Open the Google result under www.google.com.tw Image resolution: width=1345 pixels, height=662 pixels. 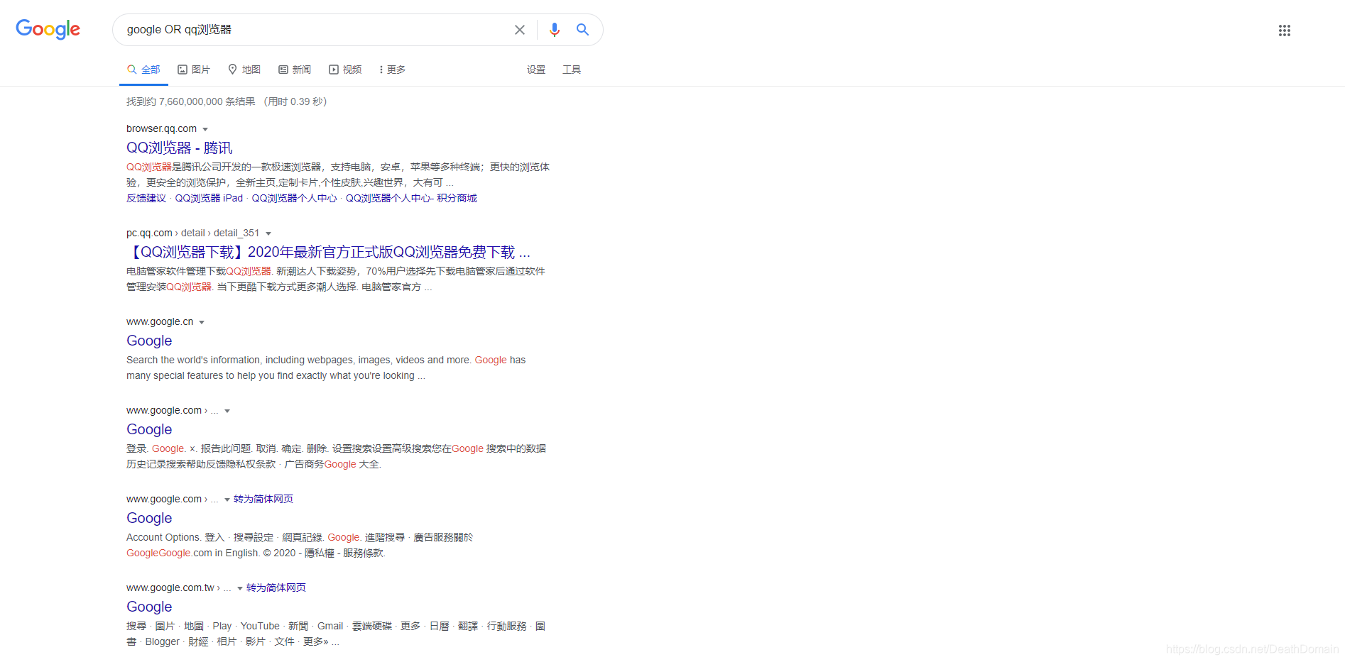149,607
